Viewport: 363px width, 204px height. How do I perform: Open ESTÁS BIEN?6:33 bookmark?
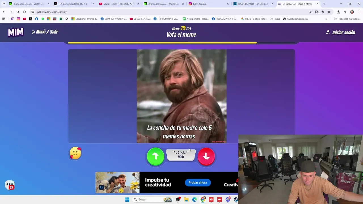pos(140,19)
